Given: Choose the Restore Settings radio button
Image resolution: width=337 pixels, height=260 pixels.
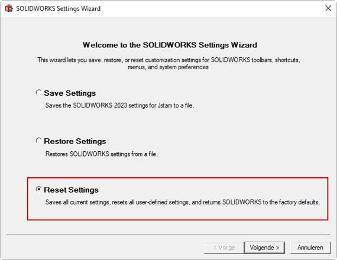Looking at the screenshot, I should click(x=38, y=141).
